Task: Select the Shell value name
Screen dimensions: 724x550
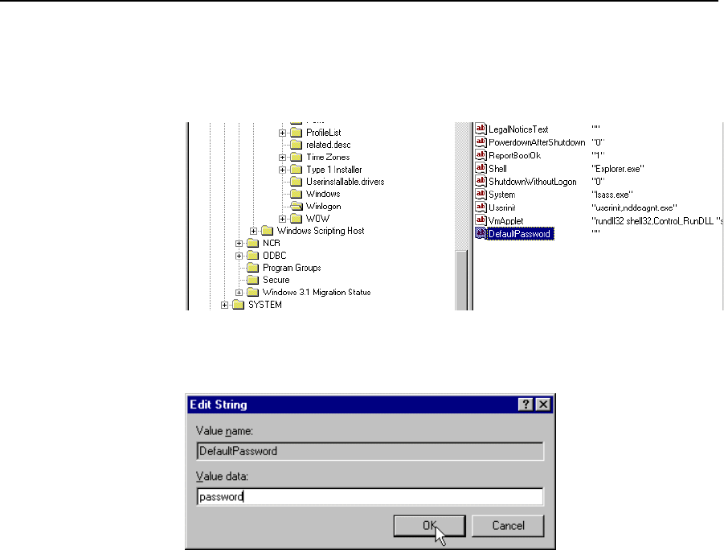Action: [497, 169]
